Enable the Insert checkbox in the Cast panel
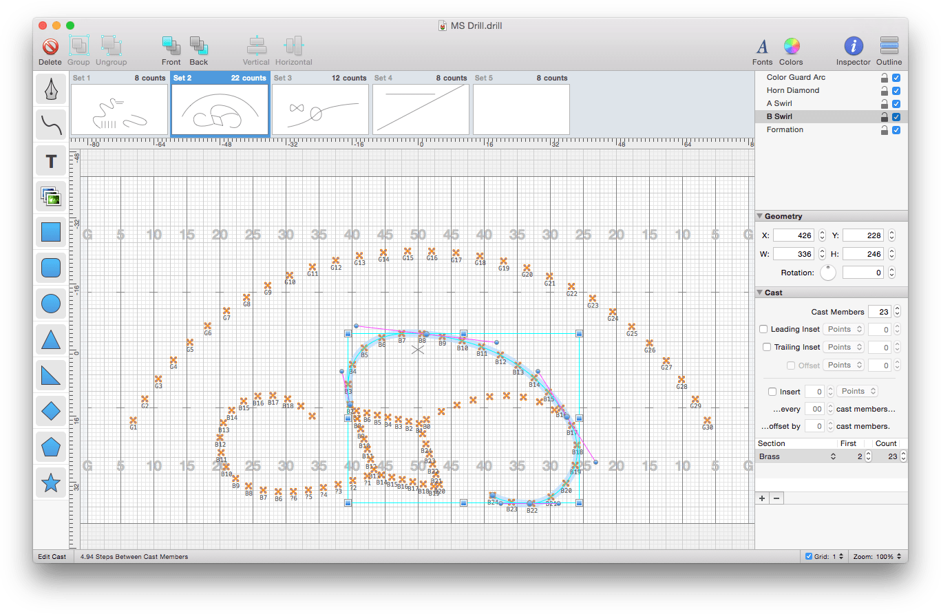 [772, 391]
